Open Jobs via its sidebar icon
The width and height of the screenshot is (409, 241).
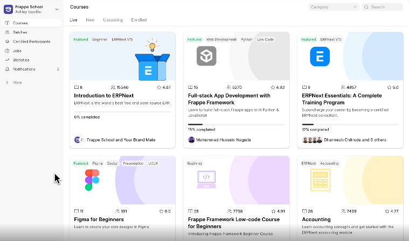point(7,51)
